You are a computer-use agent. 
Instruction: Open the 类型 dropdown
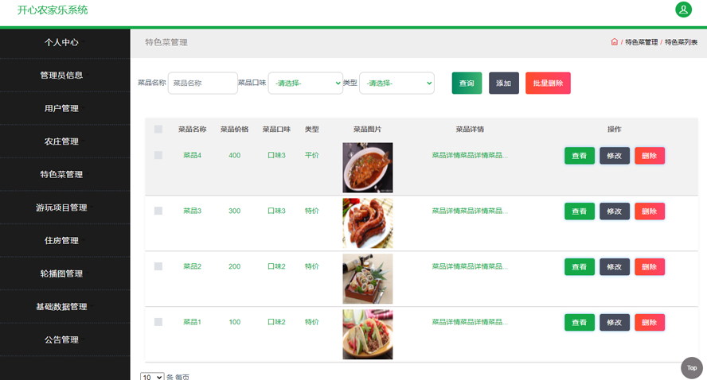(396, 83)
